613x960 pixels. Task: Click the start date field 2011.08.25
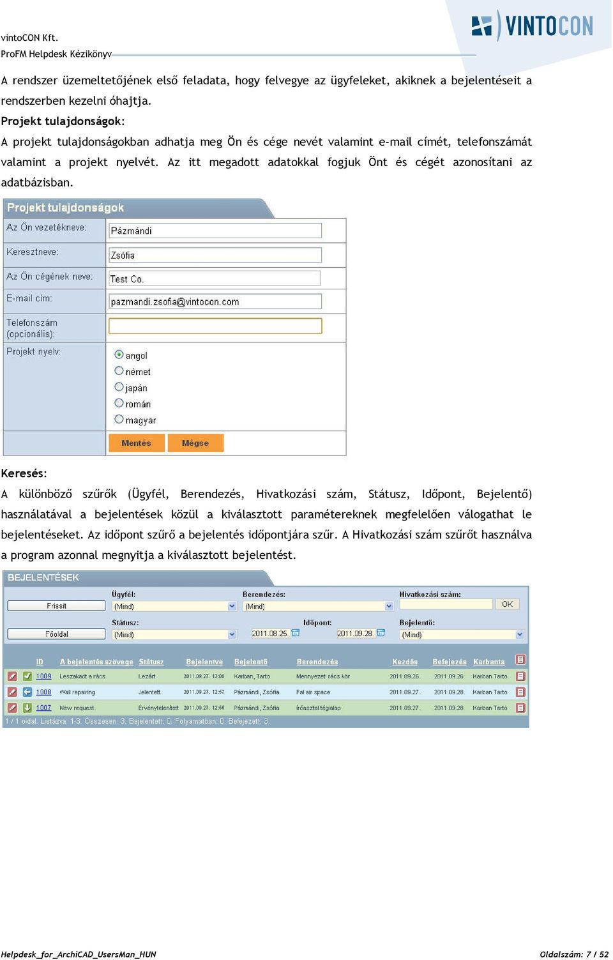tap(270, 633)
